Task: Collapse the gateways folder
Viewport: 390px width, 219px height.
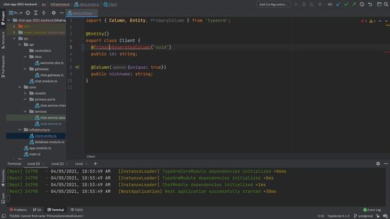Action: [25, 69]
